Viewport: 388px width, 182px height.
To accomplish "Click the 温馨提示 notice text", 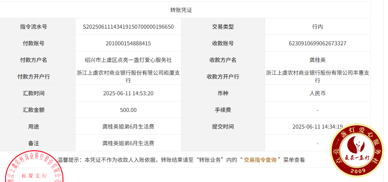I will click(x=181, y=160).
